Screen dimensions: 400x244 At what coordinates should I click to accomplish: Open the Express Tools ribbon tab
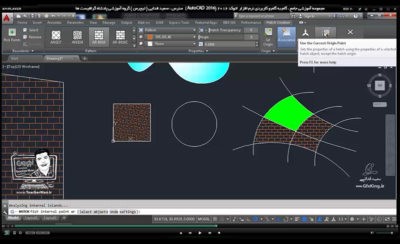[x=179, y=22]
